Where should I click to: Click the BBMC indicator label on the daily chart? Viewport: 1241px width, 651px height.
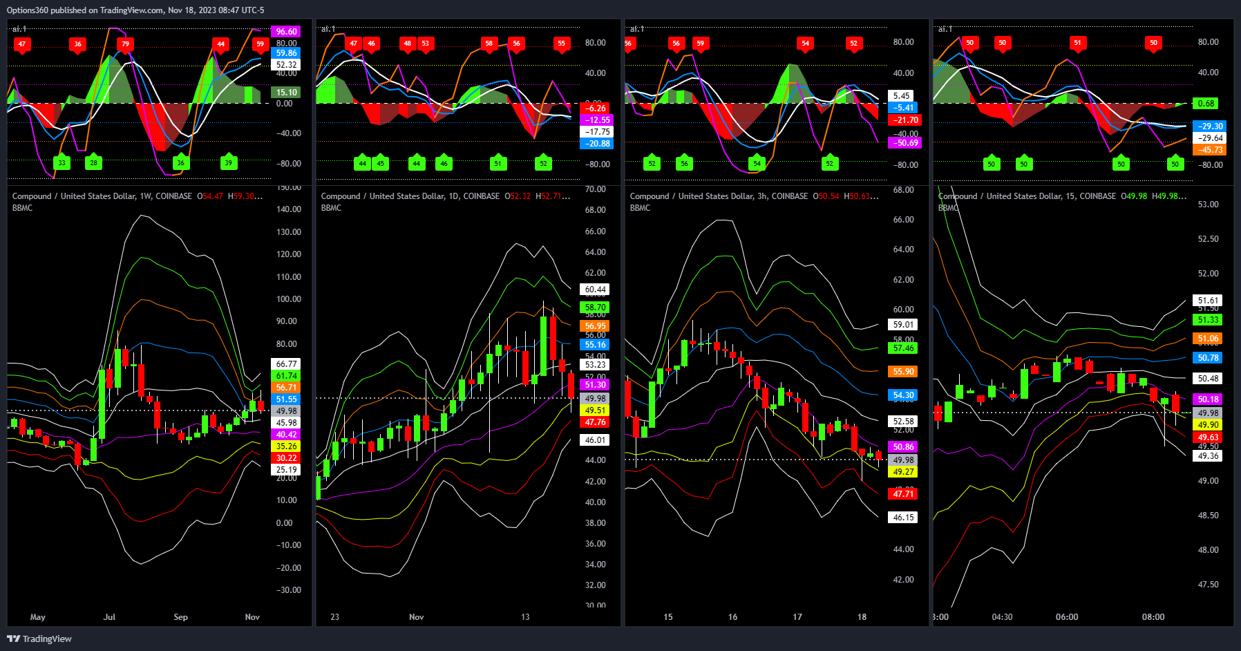(x=332, y=208)
